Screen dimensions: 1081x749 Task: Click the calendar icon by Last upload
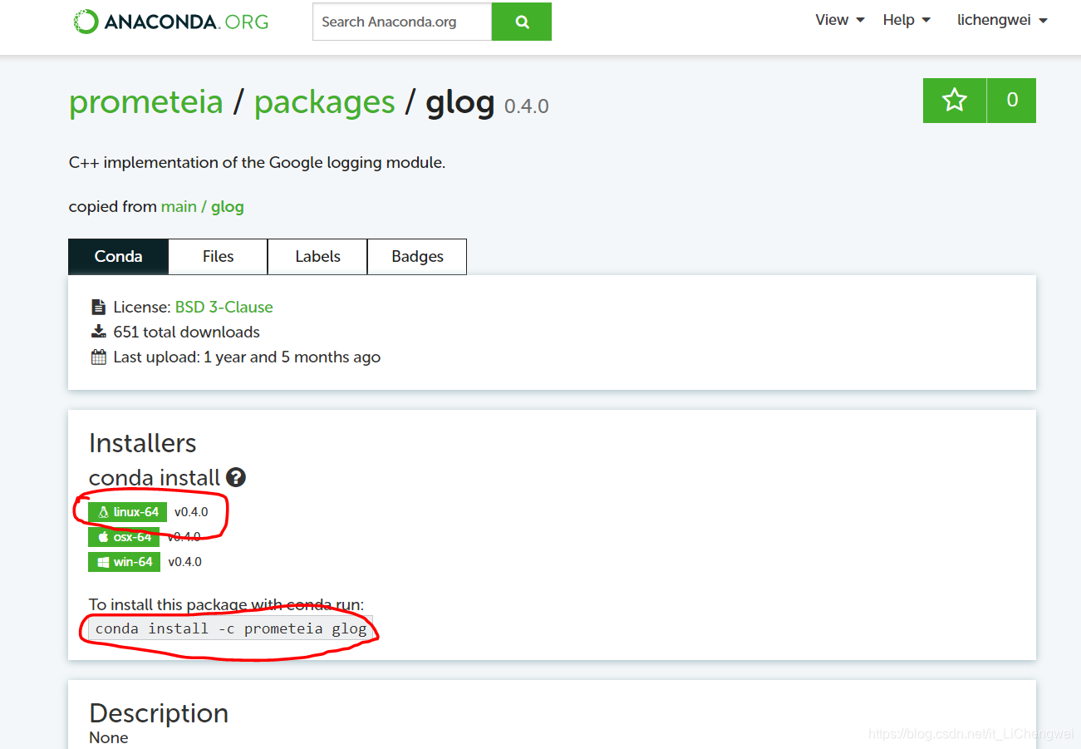(99, 357)
